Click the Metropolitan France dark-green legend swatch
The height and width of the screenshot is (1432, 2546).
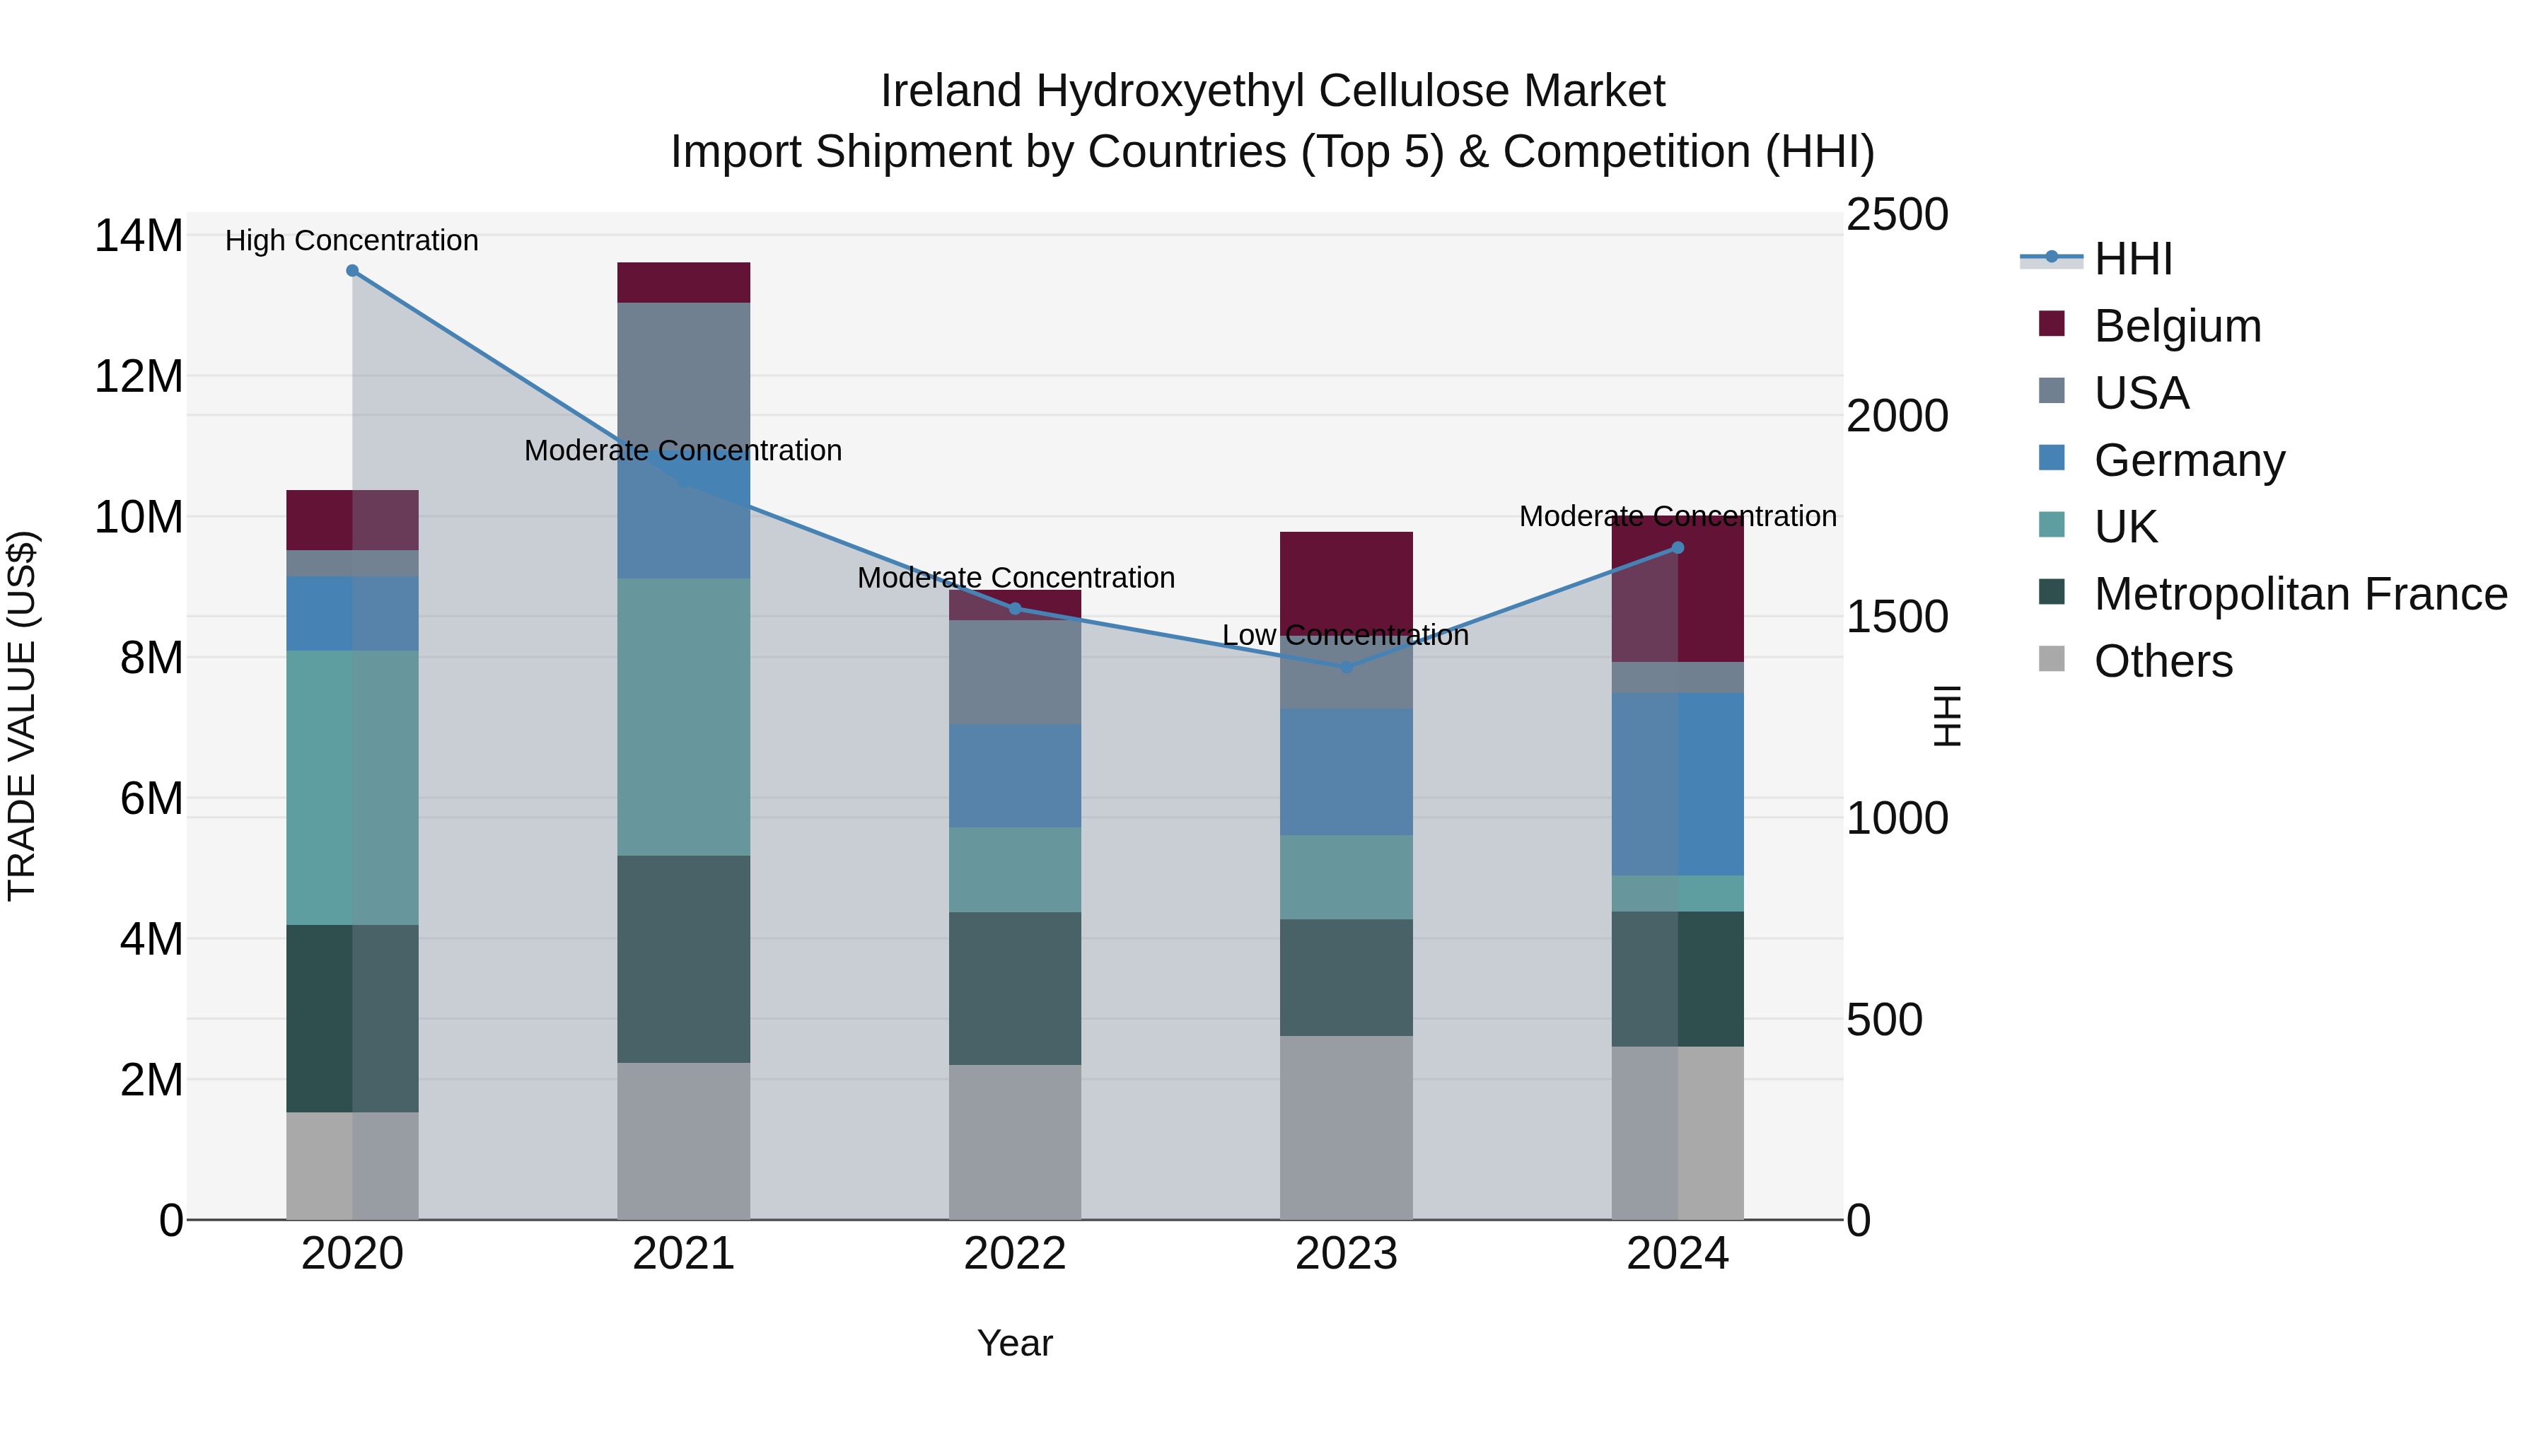[x=2052, y=592]
